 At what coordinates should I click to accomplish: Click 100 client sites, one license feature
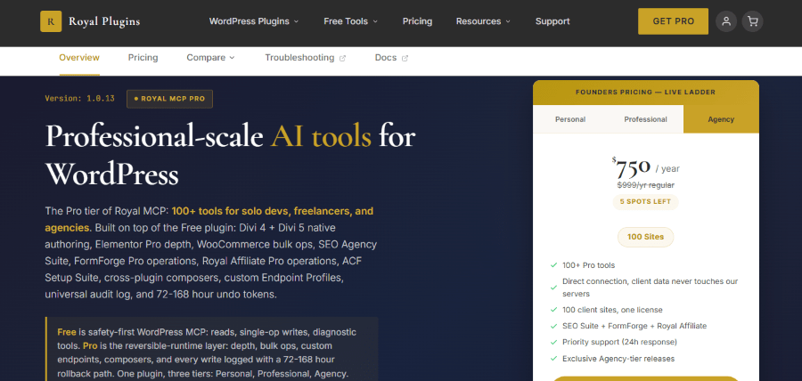tap(612, 310)
